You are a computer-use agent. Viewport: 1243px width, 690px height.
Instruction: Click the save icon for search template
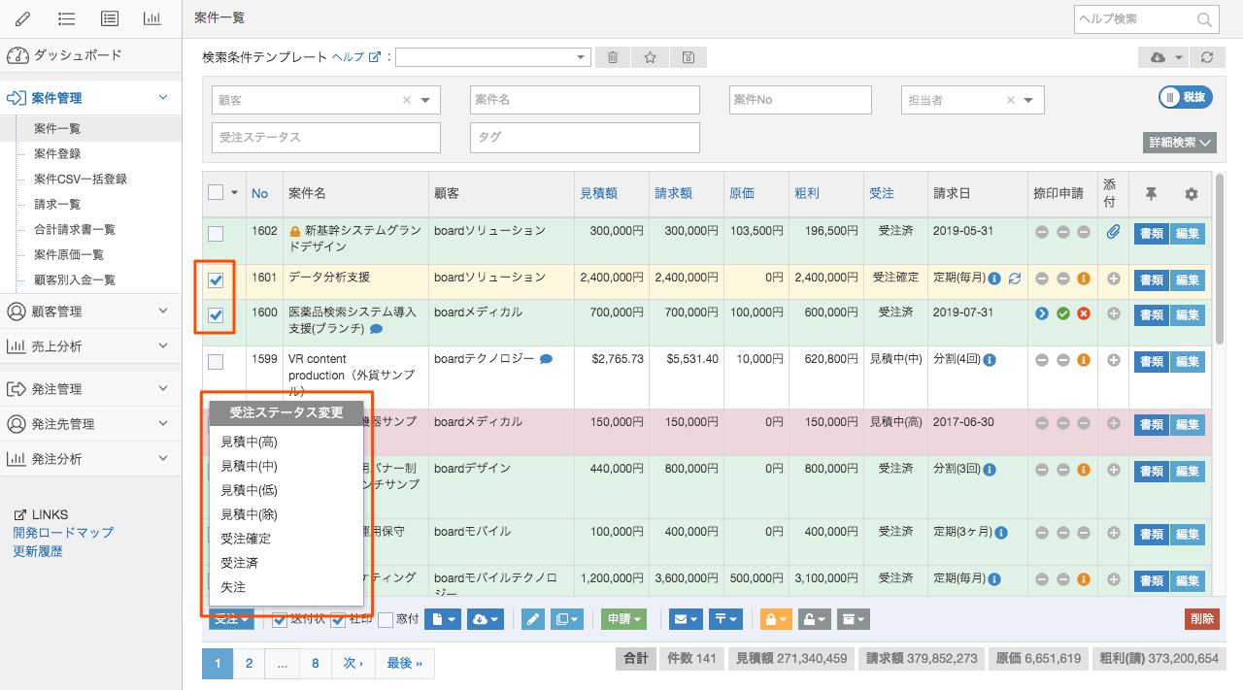click(x=688, y=57)
